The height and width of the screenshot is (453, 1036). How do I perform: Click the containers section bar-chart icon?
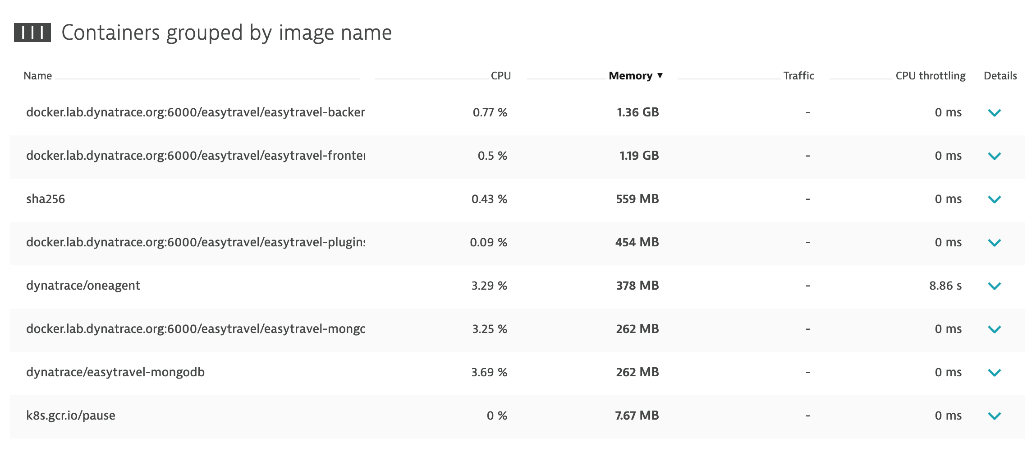coord(32,32)
